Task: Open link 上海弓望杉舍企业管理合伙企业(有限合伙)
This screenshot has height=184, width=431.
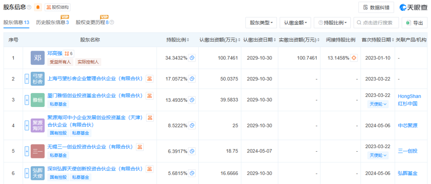Action: pos(95,79)
